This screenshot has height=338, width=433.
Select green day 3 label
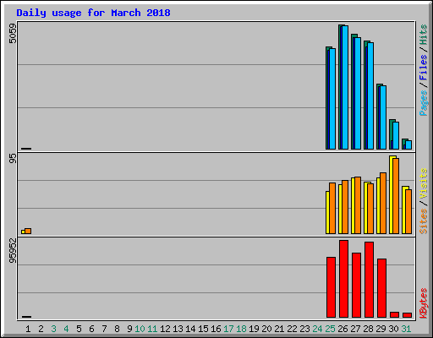coord(53,329)
